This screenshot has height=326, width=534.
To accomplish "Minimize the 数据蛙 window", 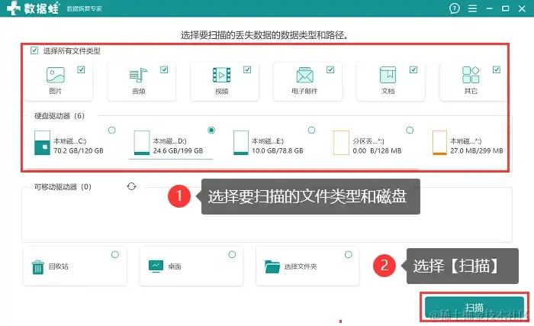I will tap(490, 8).
